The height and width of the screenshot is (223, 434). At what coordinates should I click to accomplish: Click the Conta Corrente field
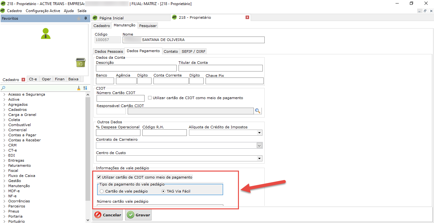coord(171,81)
